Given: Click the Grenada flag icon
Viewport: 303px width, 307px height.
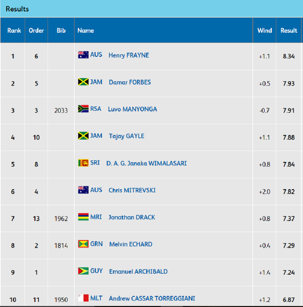Looking at the screenshot, I should click(x=83, y=244).
